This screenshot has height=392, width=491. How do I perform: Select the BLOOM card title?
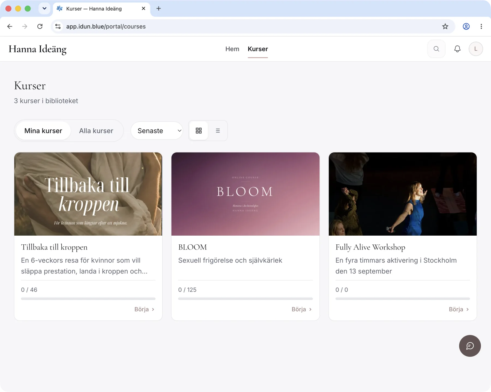click(193, 247)
